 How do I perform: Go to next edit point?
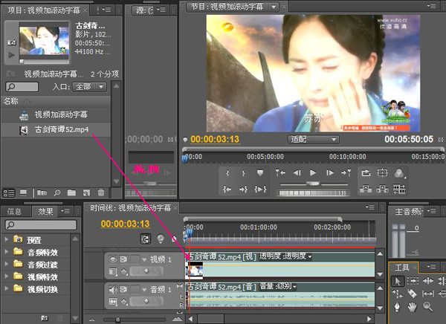tap(346, 172)
